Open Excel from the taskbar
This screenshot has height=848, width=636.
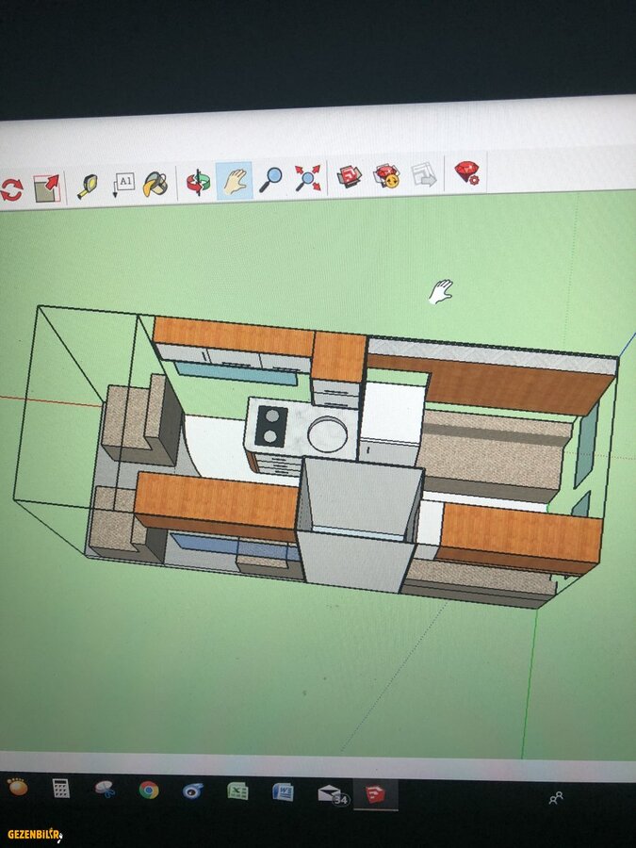pos(237,791)
